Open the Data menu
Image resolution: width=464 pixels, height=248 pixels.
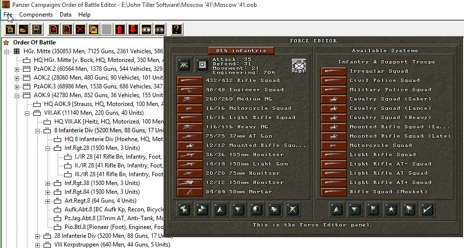66,15
